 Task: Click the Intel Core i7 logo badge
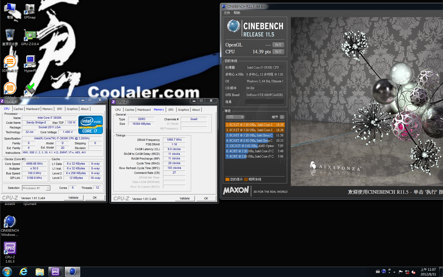click(x=90, y=125)
